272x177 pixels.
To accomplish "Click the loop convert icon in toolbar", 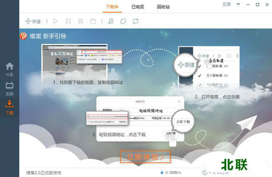I will coord(136,21).
